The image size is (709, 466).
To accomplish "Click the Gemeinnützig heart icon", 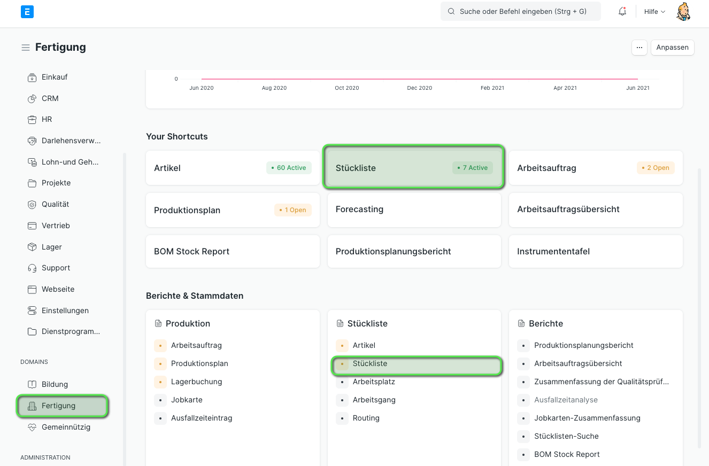I will 32,427.
